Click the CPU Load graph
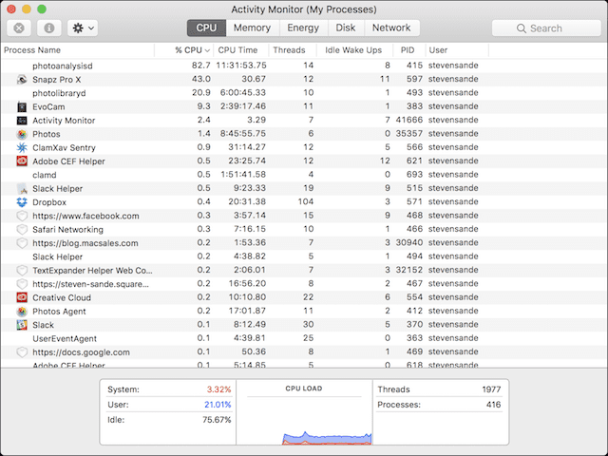The image size is (608, 456). 304,416
